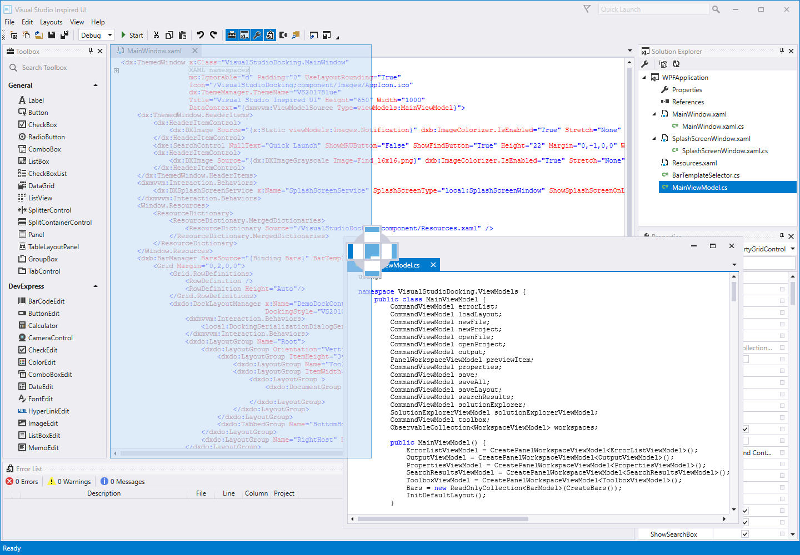
Task: Toggle the Toolbox panel toolbar icon
Action: click(232, 35)
